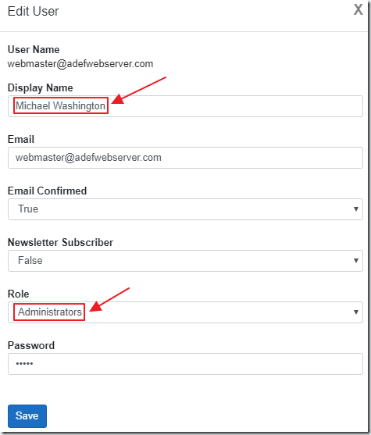
Task: Click the 'False' value in Newsletter Subscriber
Action: click(30, 261)
